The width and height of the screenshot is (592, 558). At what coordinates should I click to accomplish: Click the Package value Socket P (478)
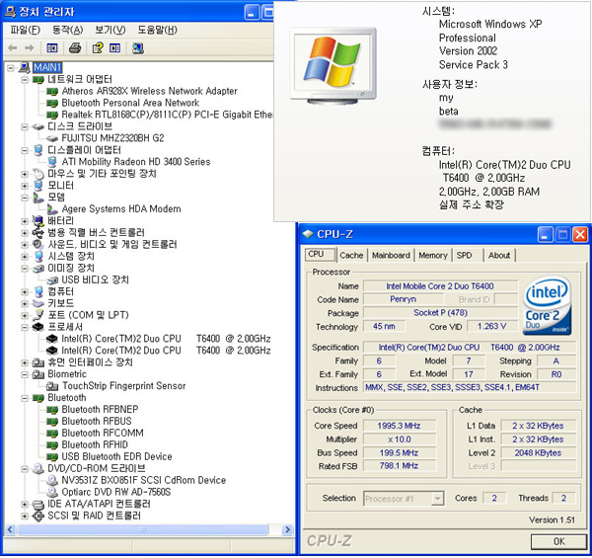click(440, 313)
